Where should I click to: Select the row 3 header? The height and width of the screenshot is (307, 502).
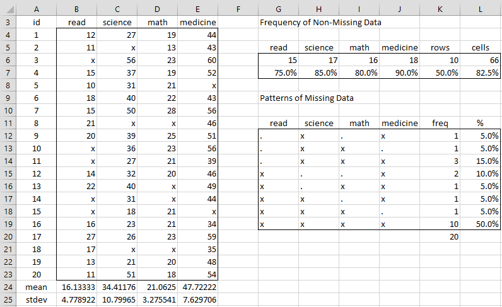[x=8, y=23]
